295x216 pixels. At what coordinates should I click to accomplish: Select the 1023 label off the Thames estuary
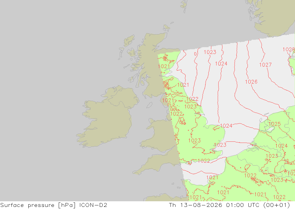click(220, 145)
